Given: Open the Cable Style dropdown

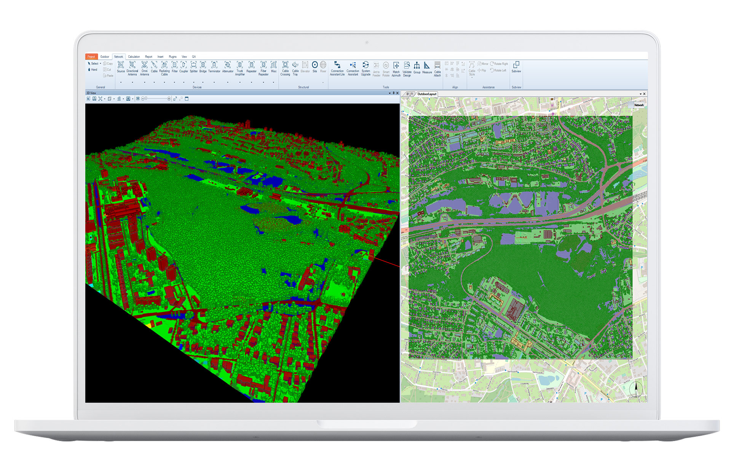Looking at the screenshot, I should (472, 77).
